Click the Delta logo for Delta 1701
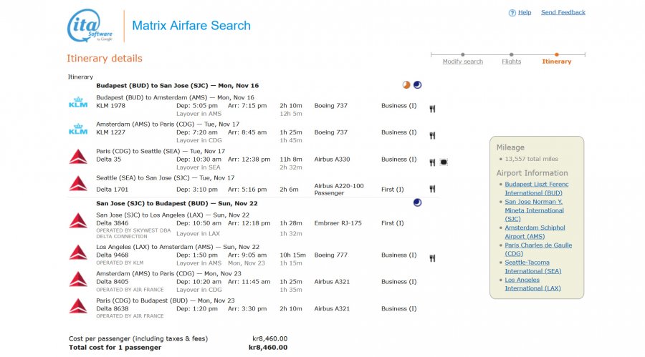 click(x=78, y=183)
